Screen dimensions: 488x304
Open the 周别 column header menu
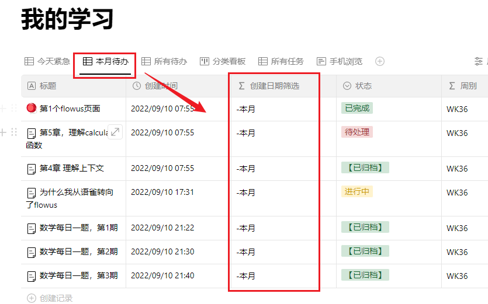pos(465,86)
